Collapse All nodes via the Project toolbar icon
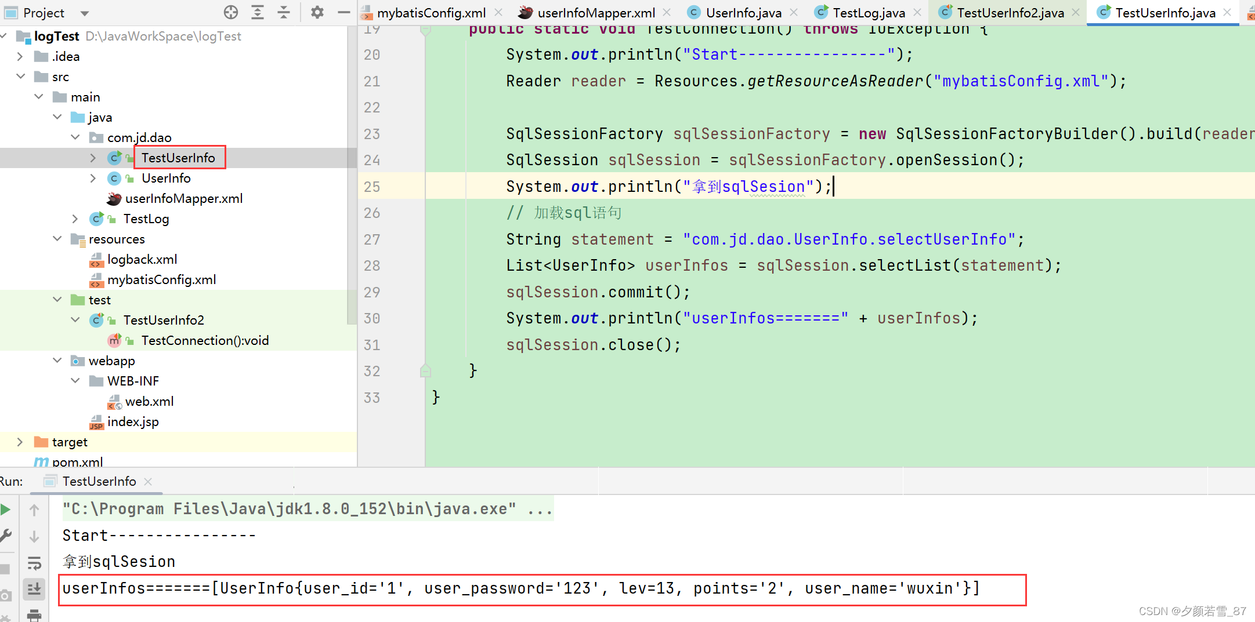The height and width of the screenshot is (622, 1255). pos(283,12)
